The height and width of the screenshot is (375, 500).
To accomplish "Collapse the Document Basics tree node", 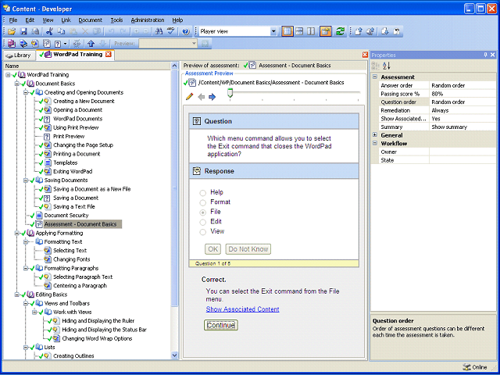I will tap(16, 84).
